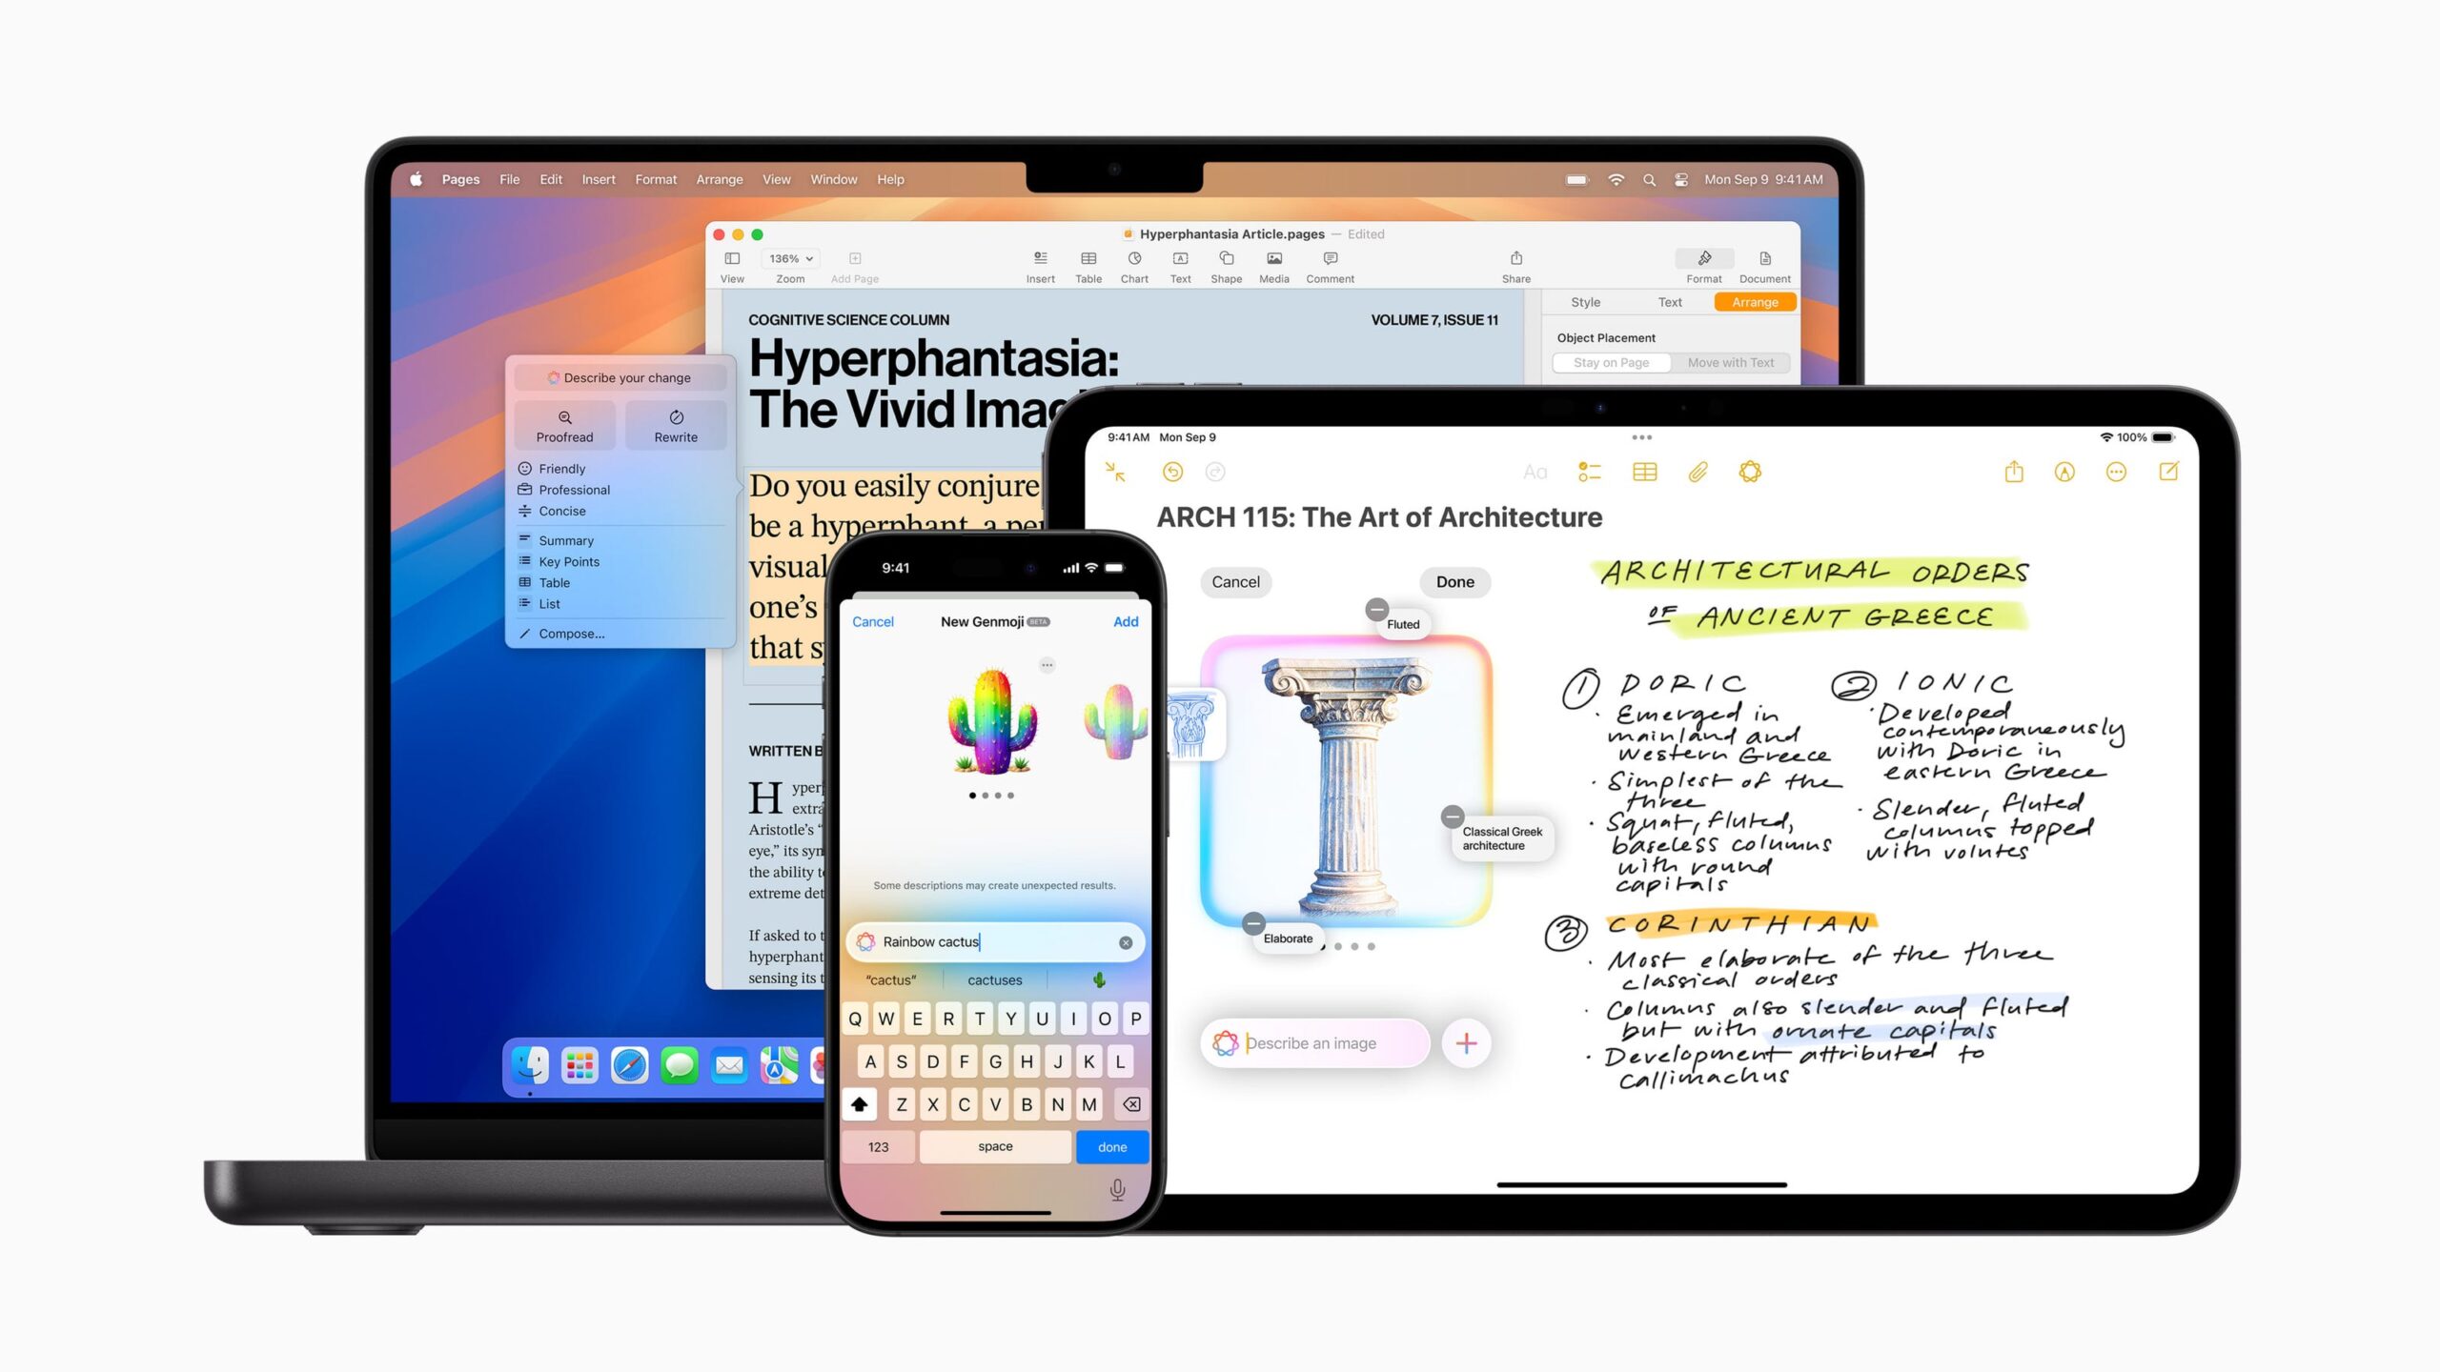Select the Table icon in Pages toolbar
This screenshot has width=2440, height=1372.
coord(1086,265)
